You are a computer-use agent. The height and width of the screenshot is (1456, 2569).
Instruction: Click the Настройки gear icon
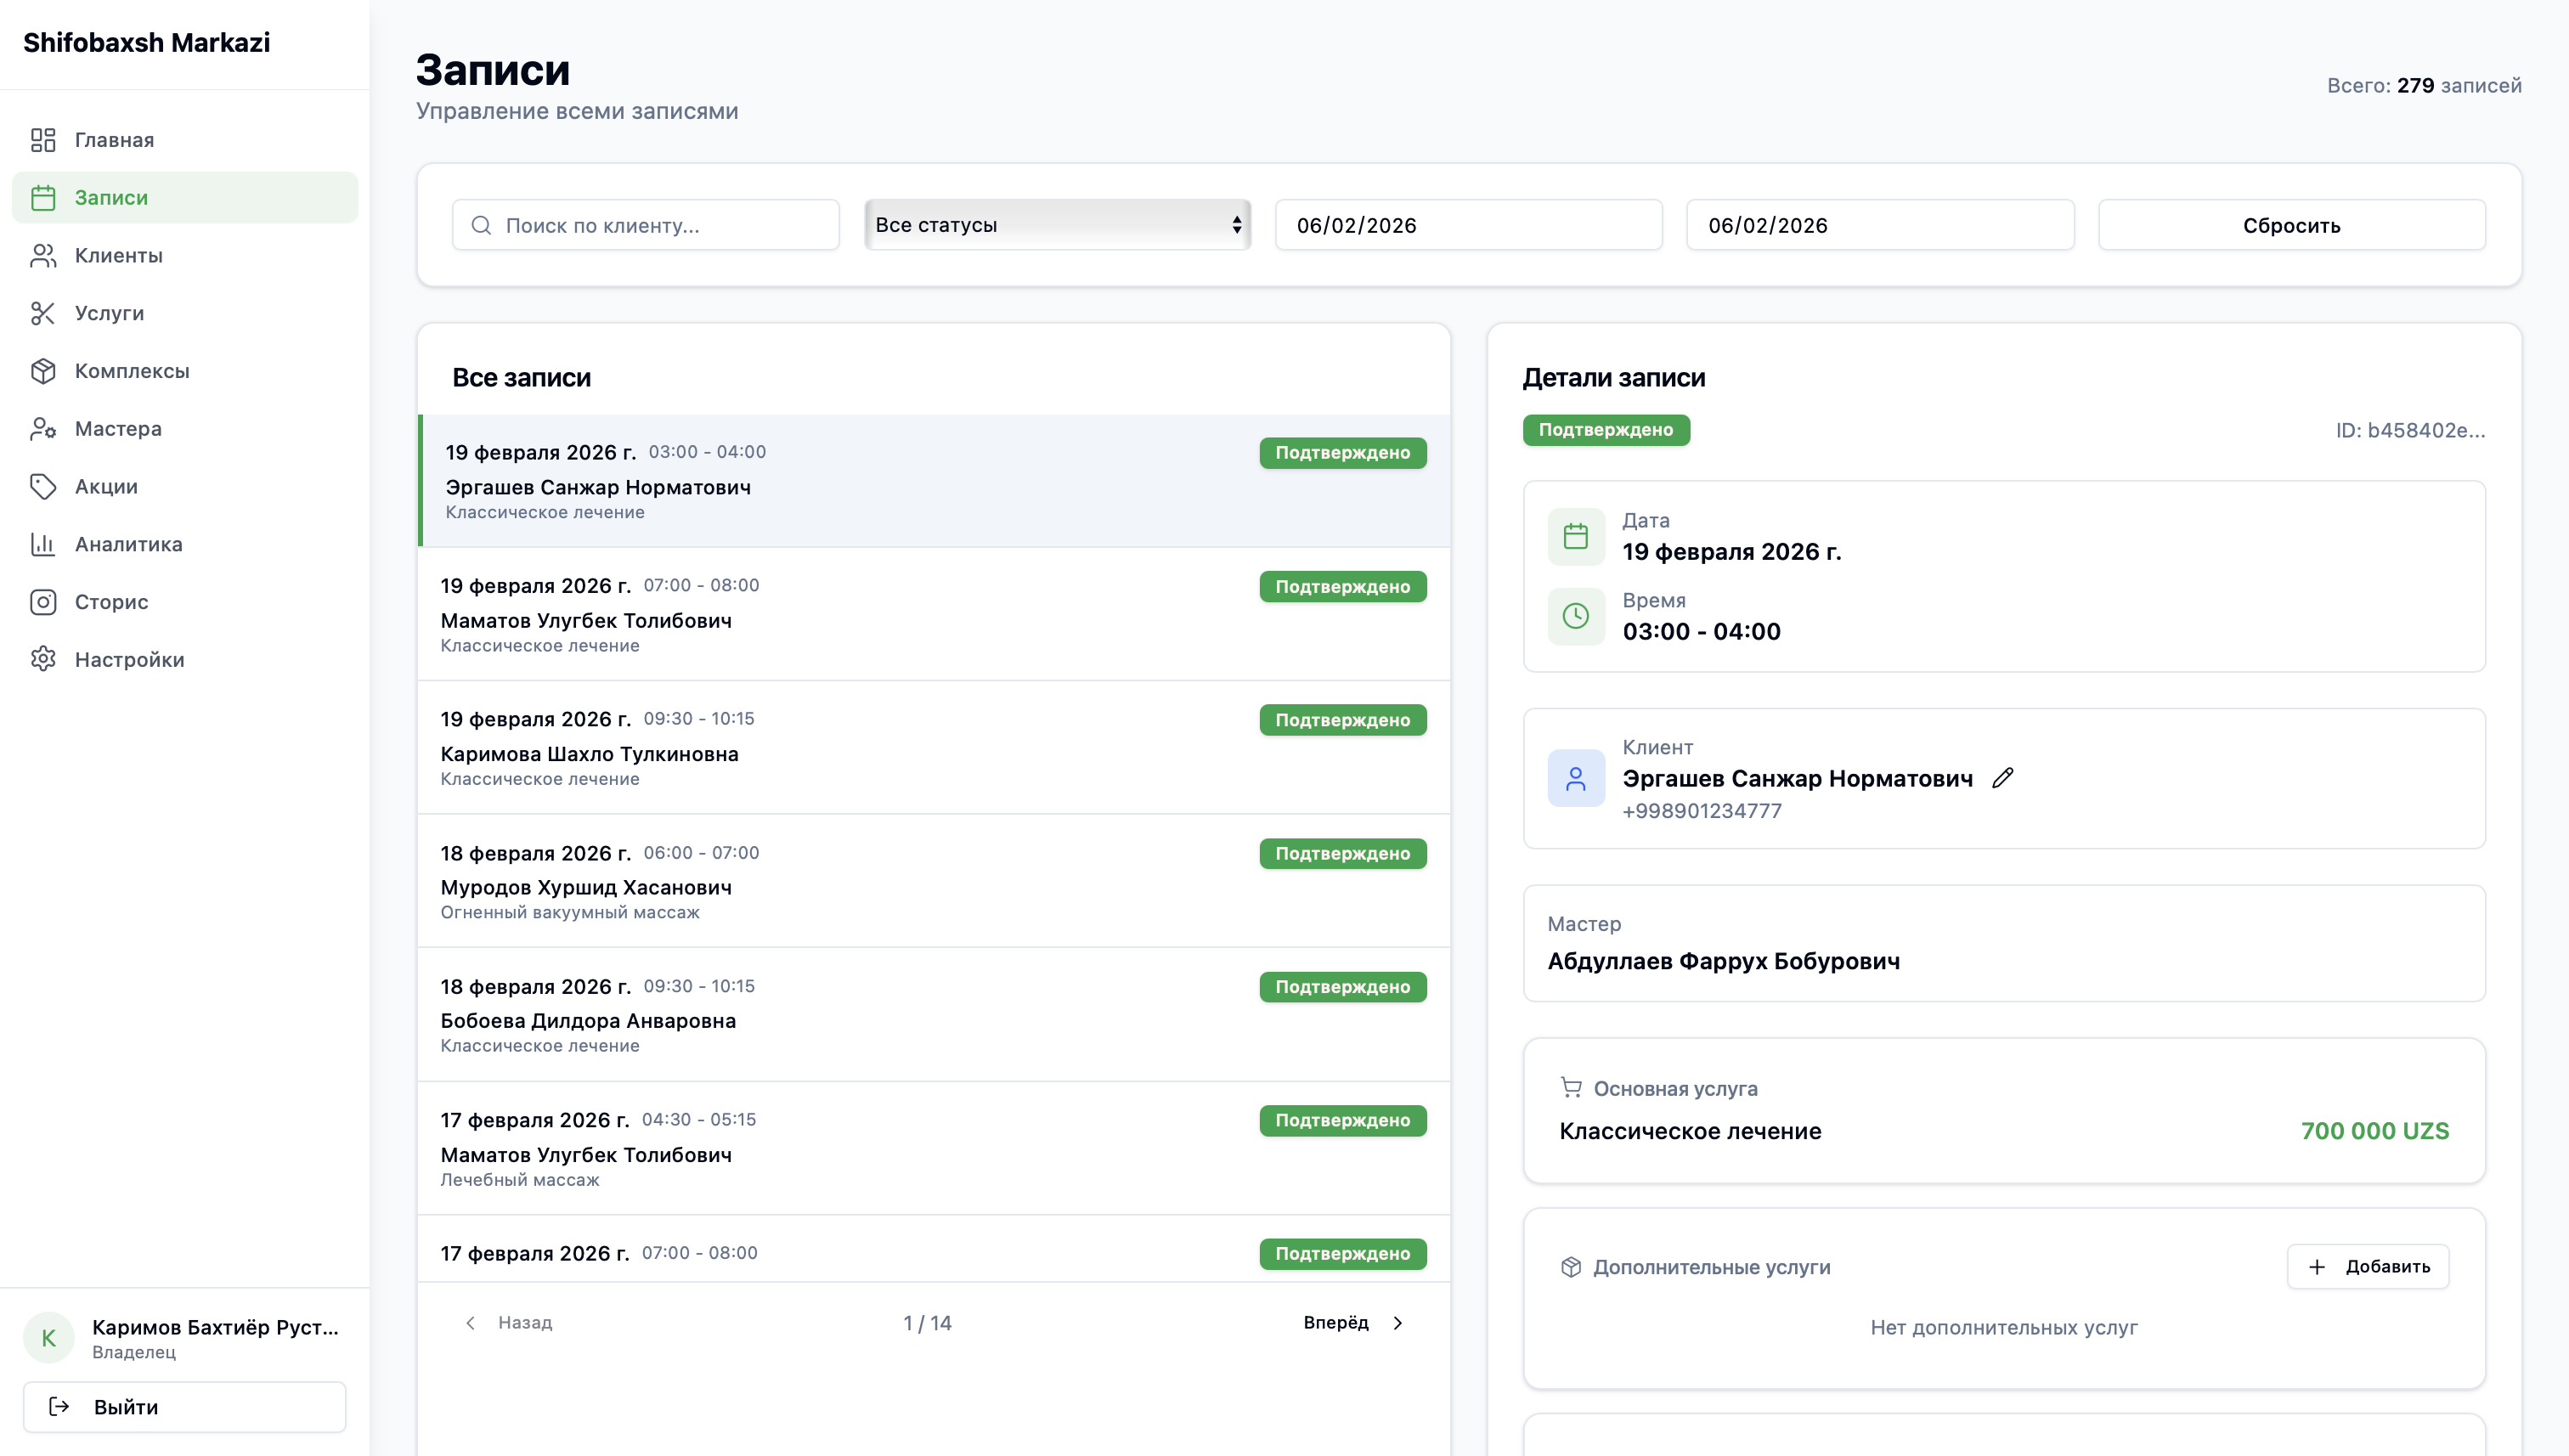pos(43,660)
